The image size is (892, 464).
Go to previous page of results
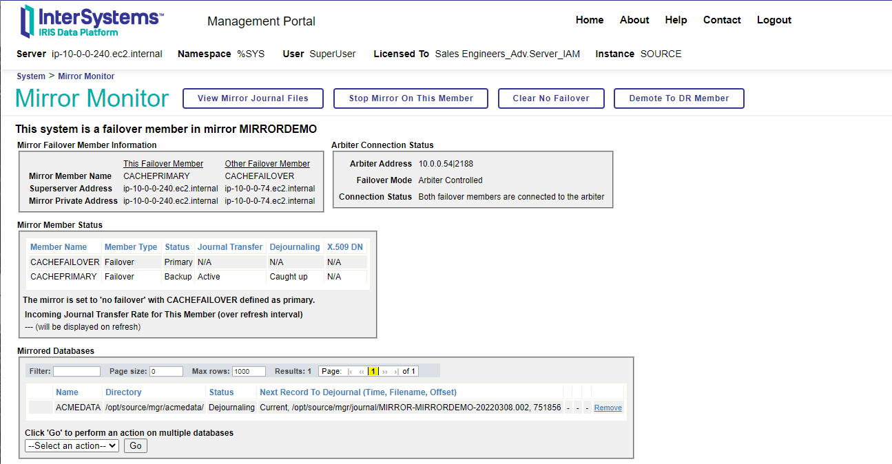coord(362,372)
